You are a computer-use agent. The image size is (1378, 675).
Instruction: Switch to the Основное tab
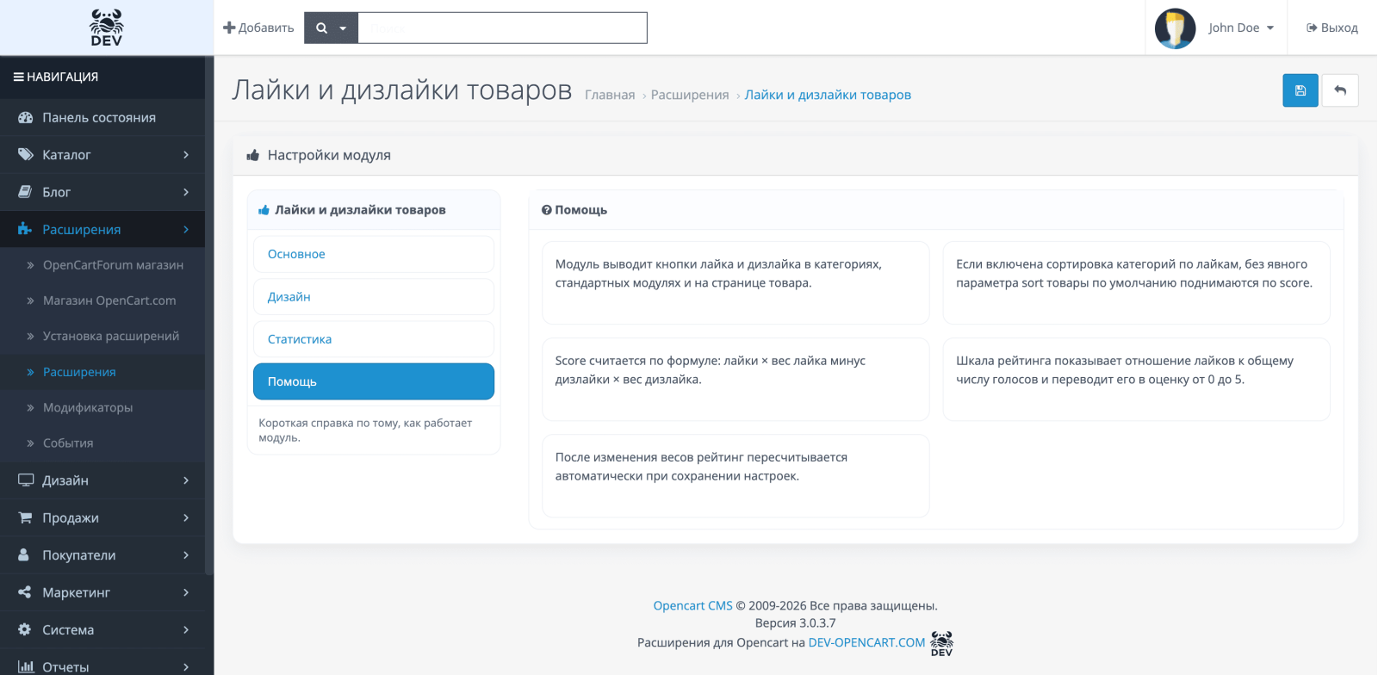pos(374,254)
